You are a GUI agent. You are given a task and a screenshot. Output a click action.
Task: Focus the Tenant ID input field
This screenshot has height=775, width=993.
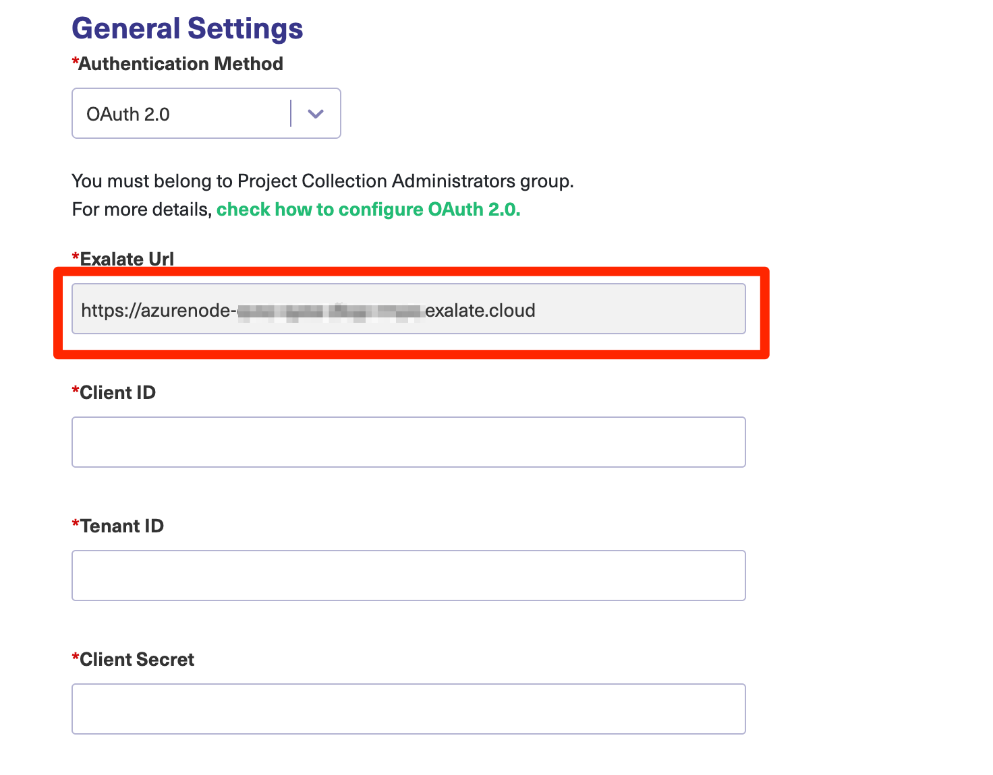[408, 576]
